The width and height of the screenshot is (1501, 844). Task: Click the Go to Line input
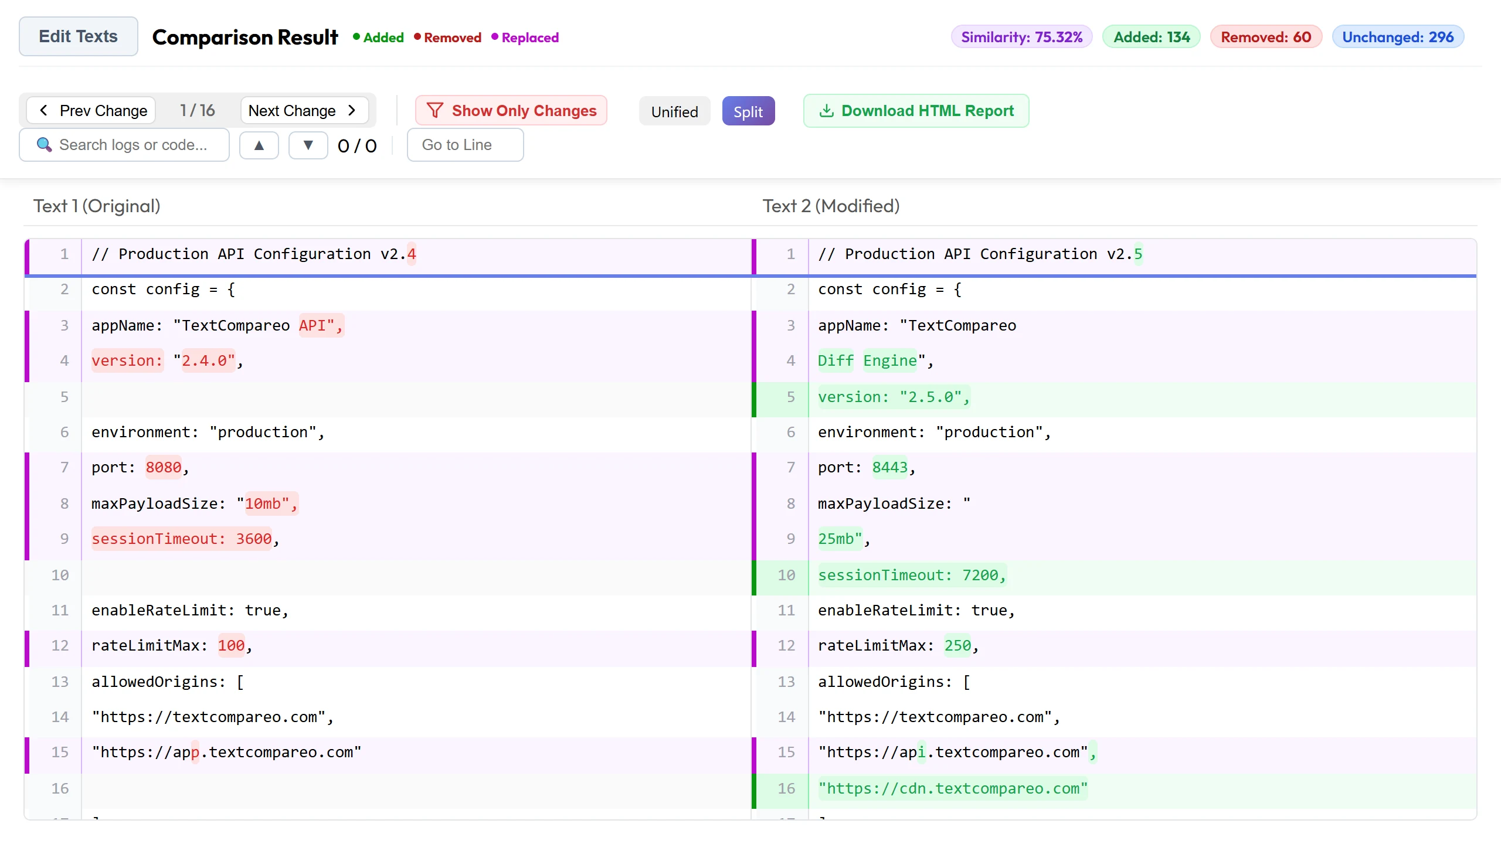coord(466,145)
